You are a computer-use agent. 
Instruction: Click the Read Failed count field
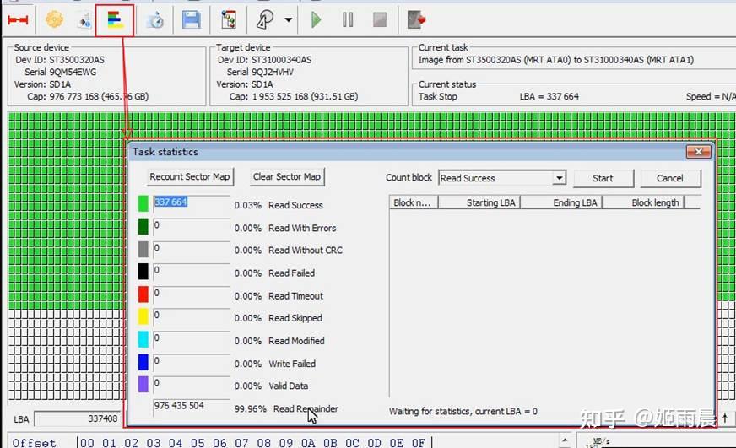192,272
